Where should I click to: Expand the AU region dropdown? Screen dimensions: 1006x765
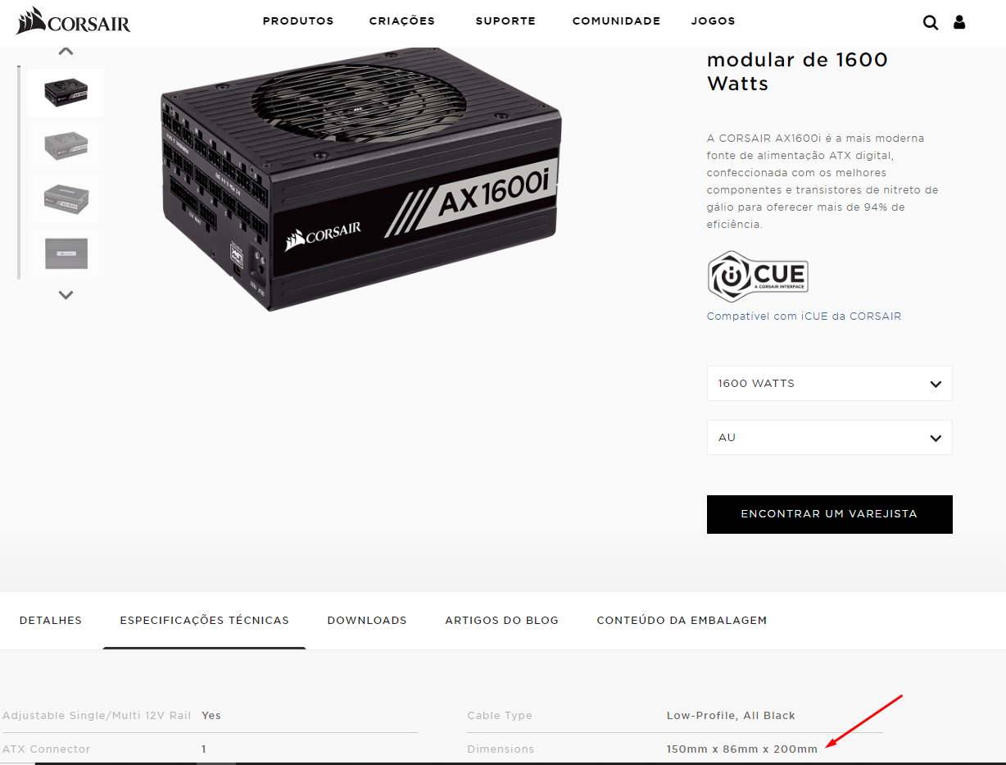click(x=829, y=437)
